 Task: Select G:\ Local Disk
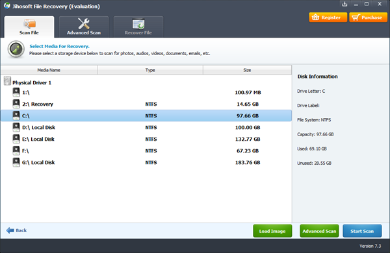[x=146, y=162]
